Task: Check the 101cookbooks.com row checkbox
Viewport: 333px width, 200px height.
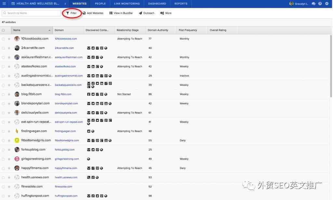Action: pos(3,39)
